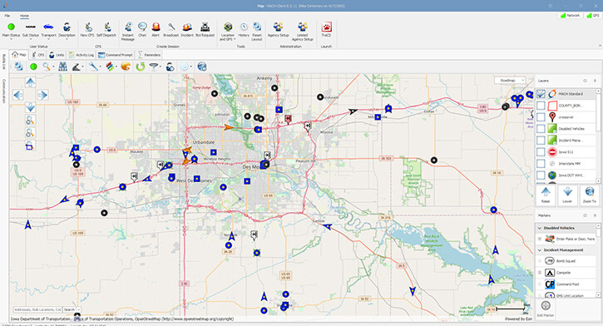Open a Chat session

point(142,30)
